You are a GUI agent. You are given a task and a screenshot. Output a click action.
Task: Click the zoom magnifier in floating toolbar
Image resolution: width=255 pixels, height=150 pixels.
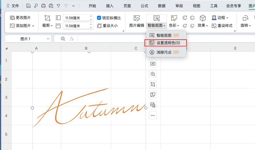pos(153,74)
